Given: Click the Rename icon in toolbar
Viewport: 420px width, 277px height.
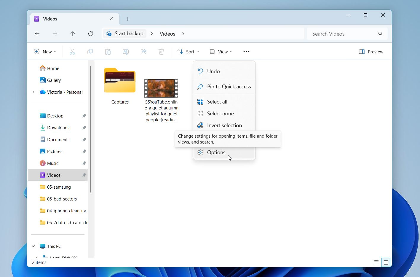Looking at the screenshot, I should point(126,52).
